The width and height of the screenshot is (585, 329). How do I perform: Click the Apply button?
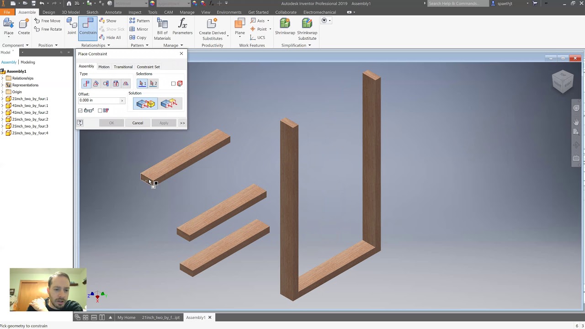[164, 123]
